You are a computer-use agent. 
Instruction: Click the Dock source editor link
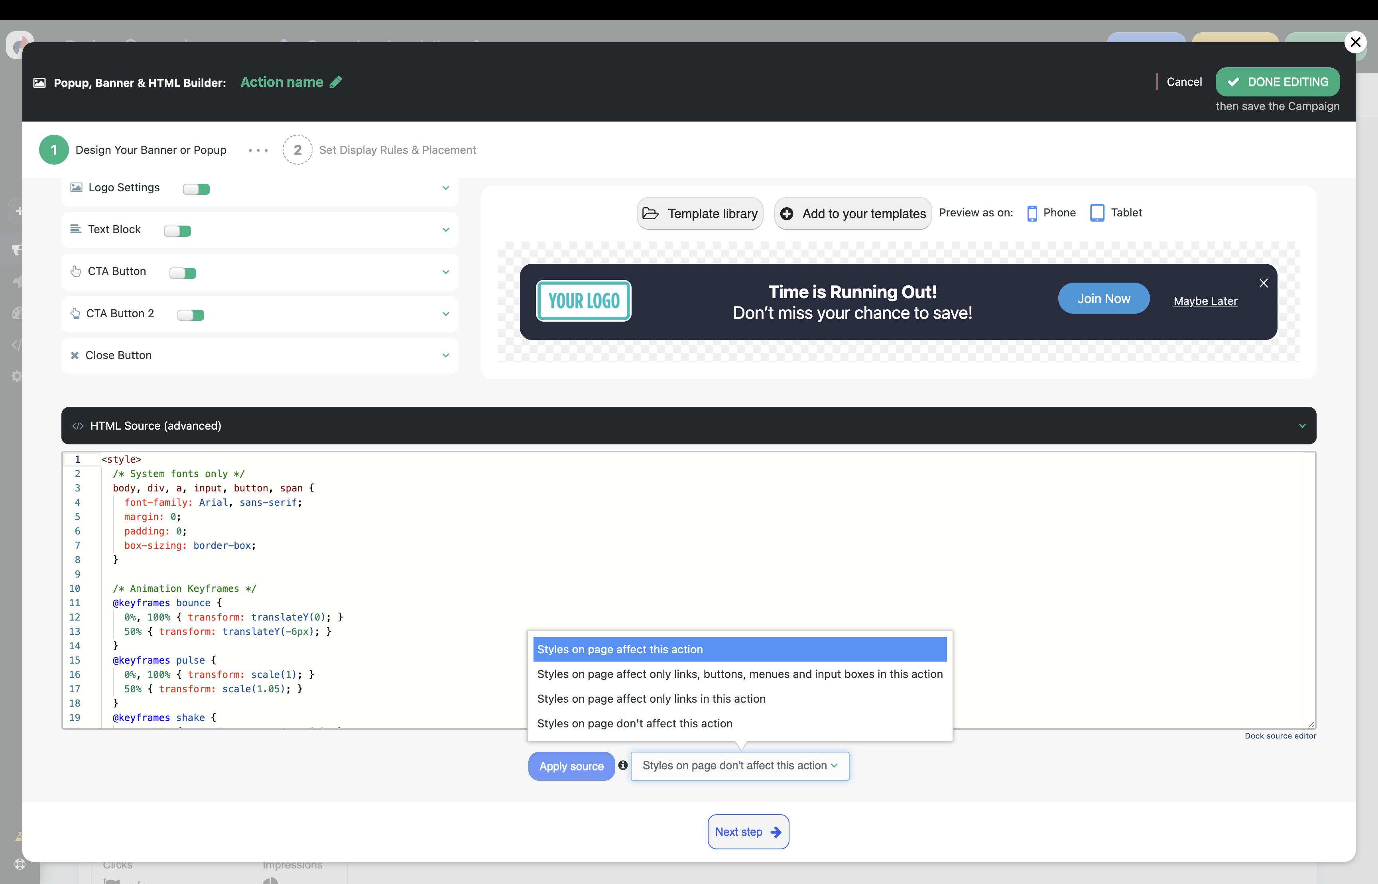click(1280, 736)
